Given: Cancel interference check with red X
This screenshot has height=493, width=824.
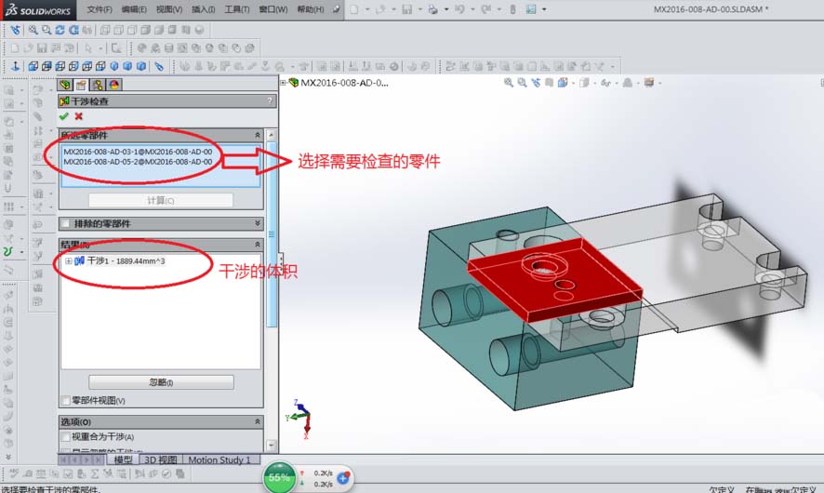Looking at the screenshot, I should (79, 116).
